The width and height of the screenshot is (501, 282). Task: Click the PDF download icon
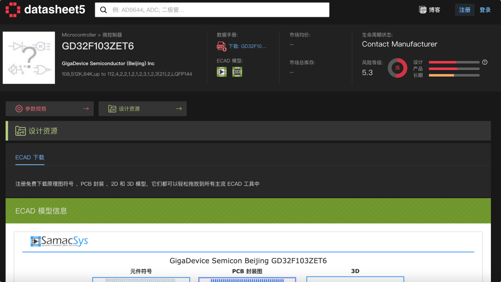222,46
